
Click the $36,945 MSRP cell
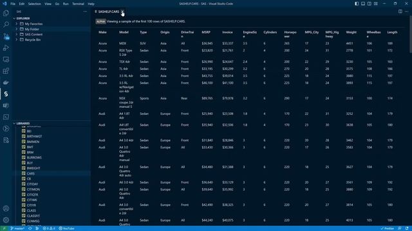[x=207, y=44]
